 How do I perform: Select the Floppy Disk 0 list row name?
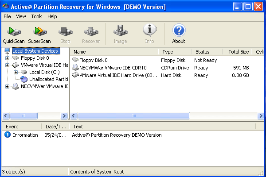pos(94,60)
